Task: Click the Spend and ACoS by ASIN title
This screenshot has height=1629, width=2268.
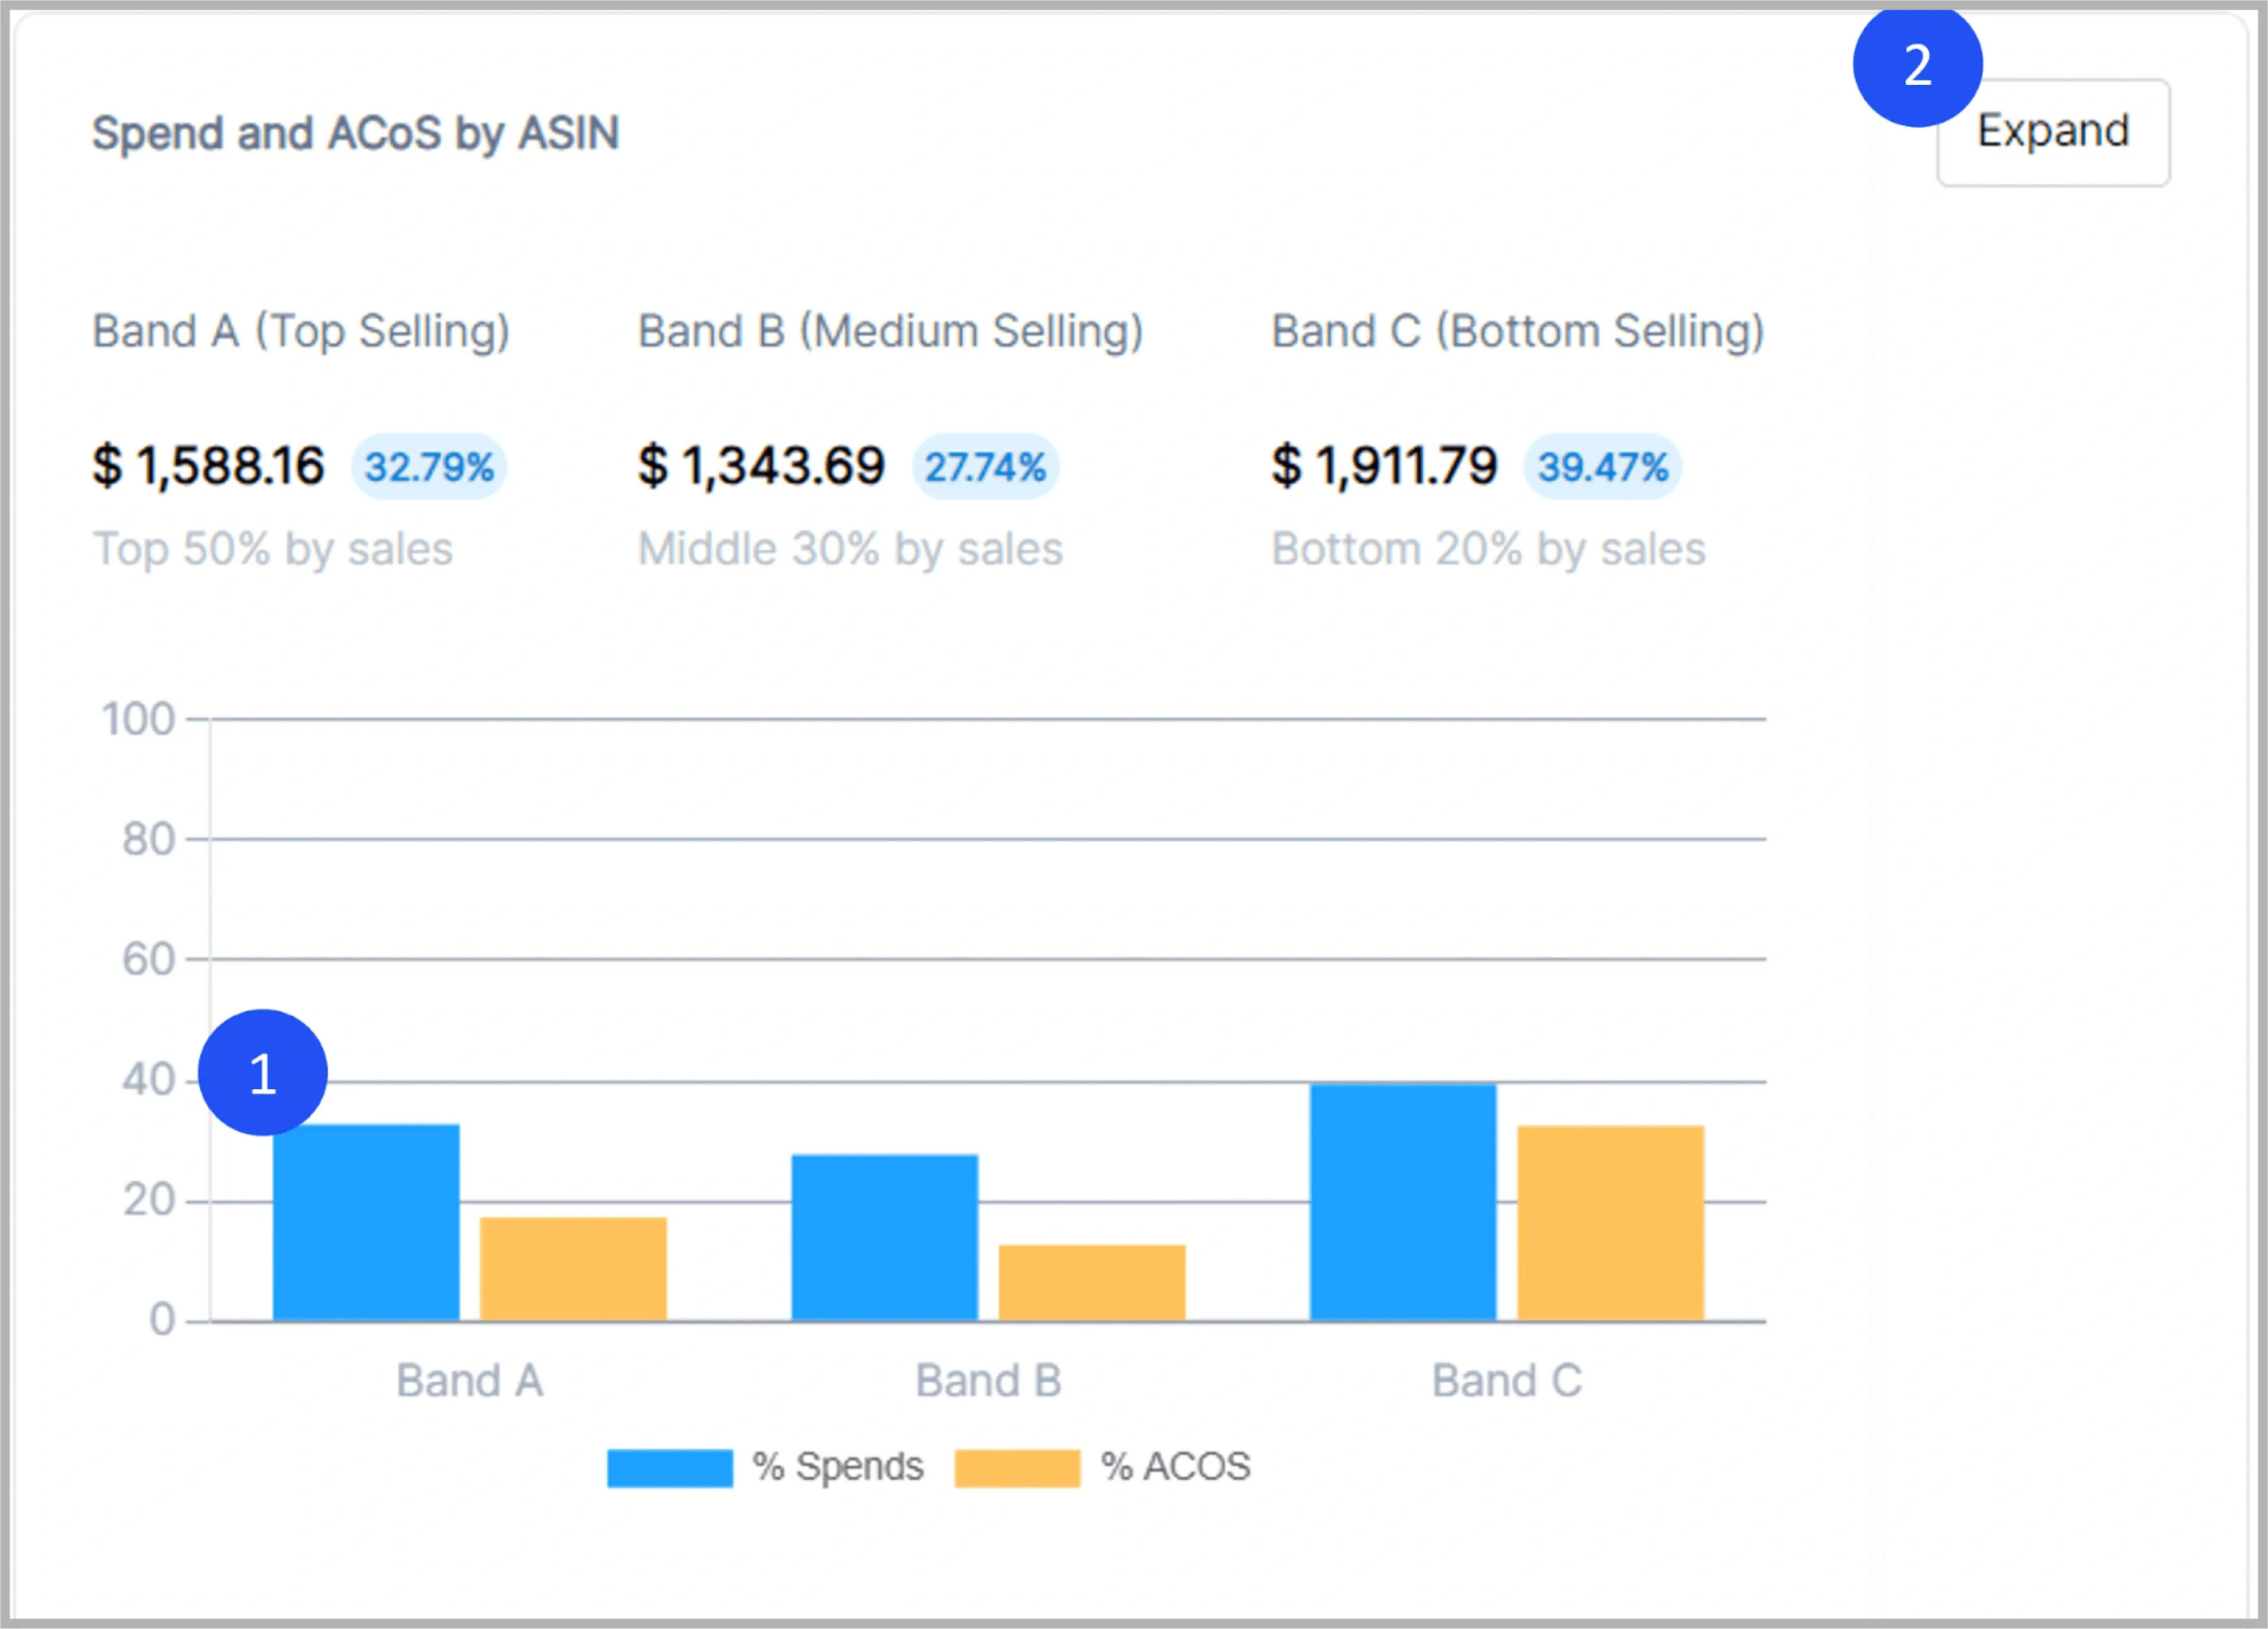Action: [355, 133]
